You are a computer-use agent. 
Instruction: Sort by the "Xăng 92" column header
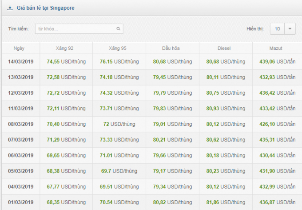tap(66, 48)
